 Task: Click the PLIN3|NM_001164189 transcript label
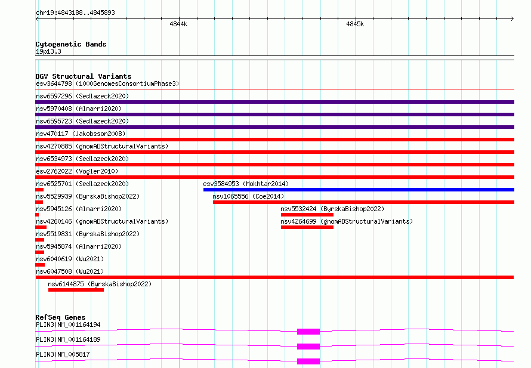68,339
